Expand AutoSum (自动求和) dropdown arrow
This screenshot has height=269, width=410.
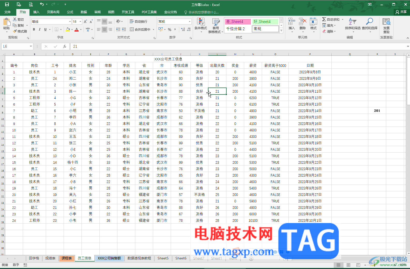[342, 19]
